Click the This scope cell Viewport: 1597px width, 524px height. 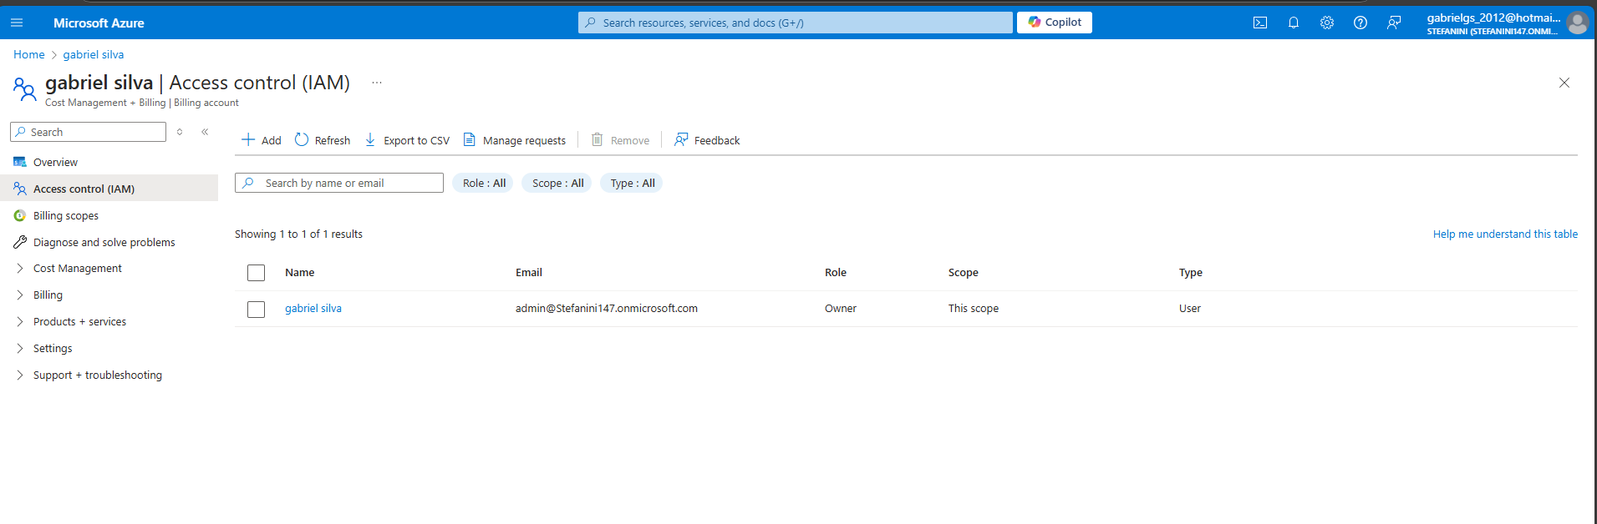[x=974, y=309]
